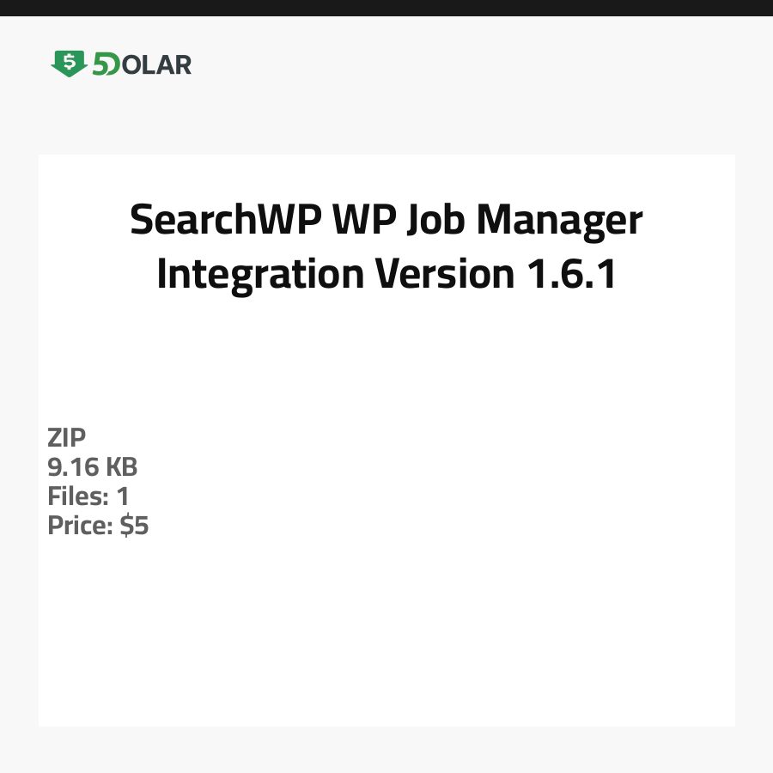Click the dark bar at the top

[x=386, y=8]
